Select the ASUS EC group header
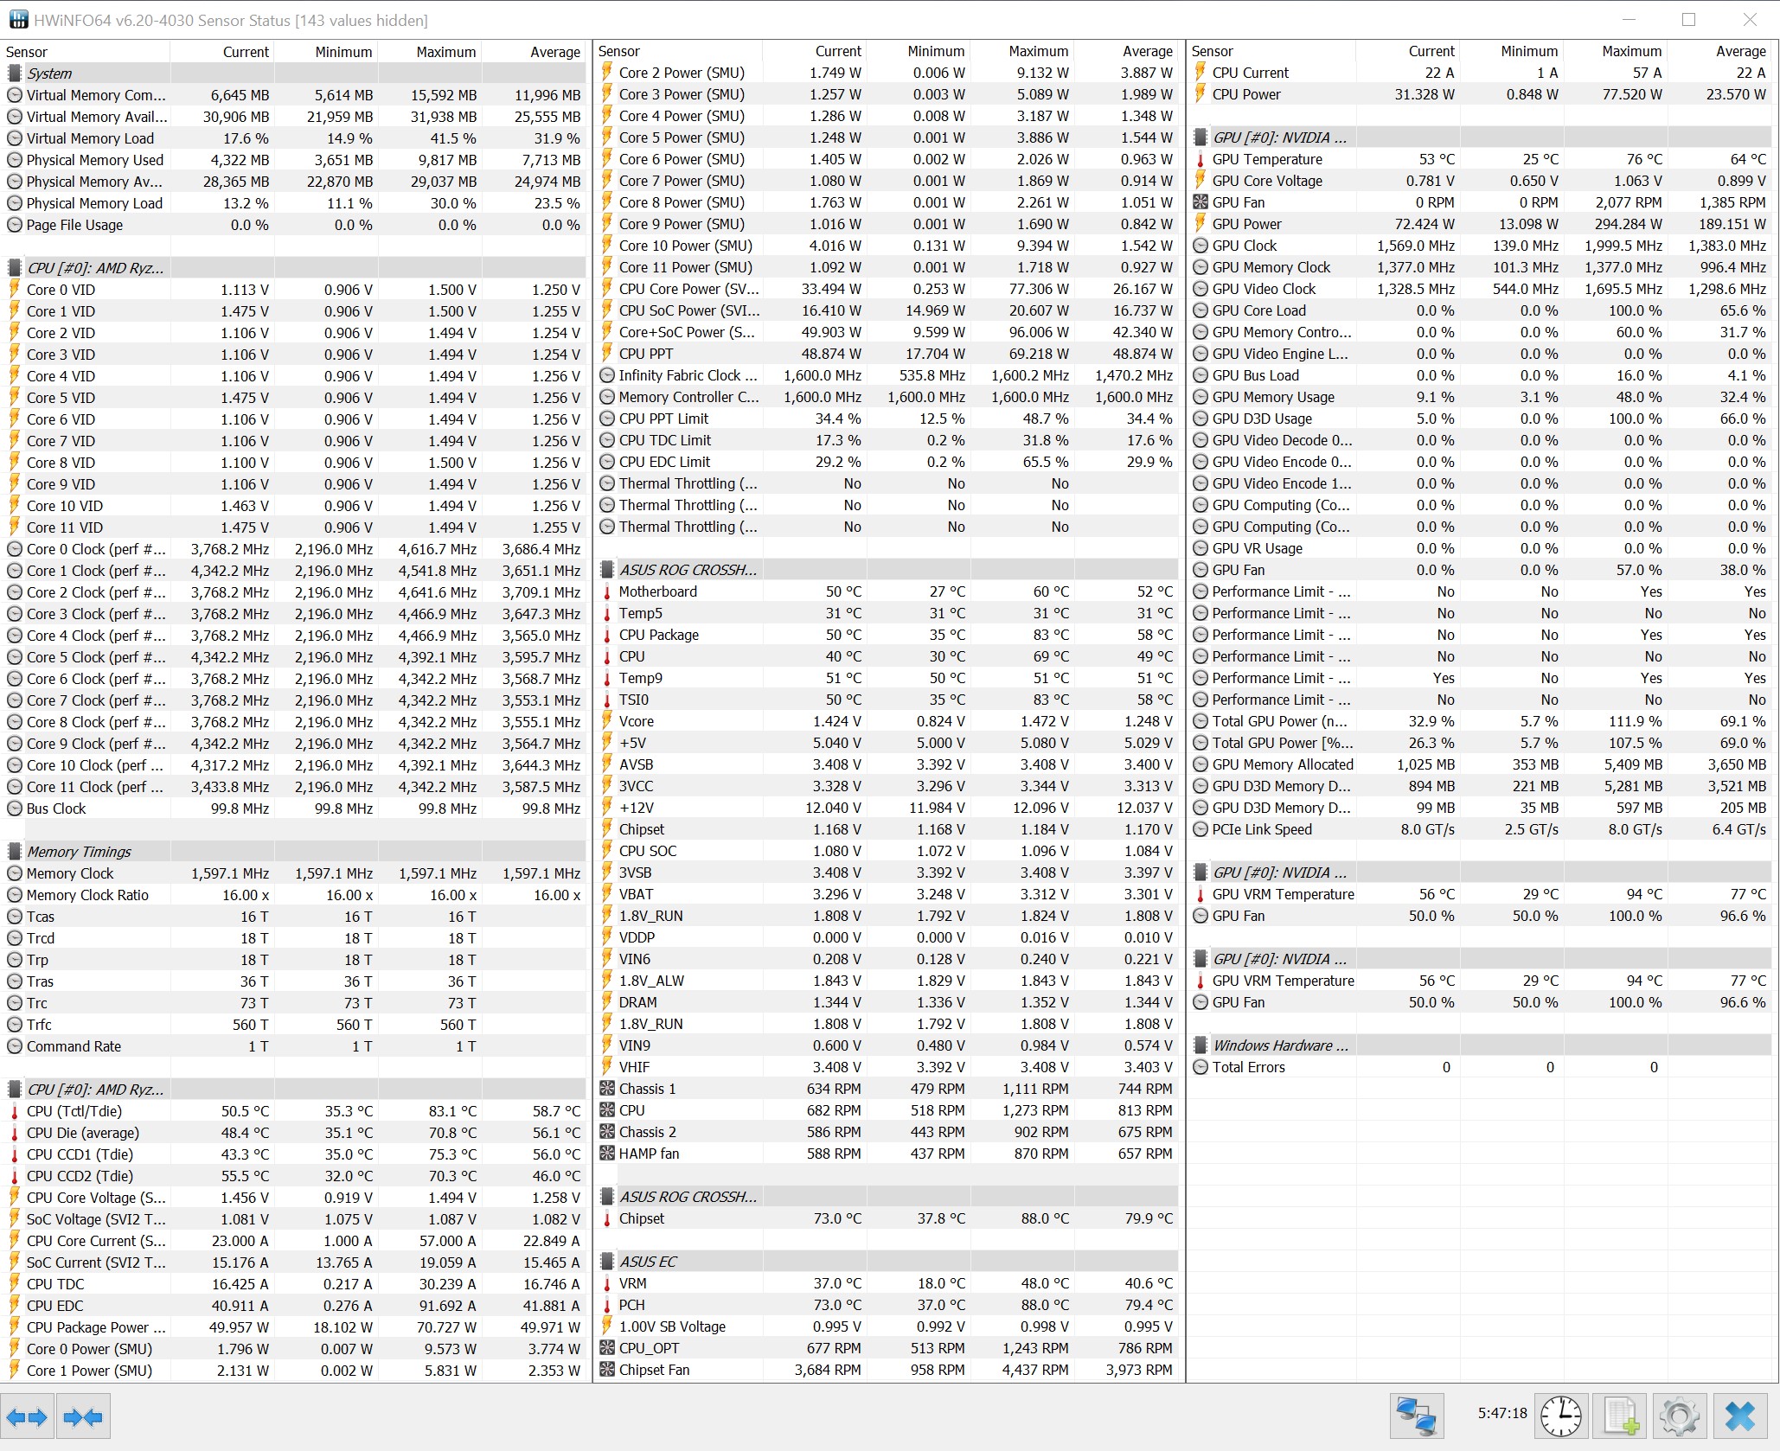 tap(648, 1262)
